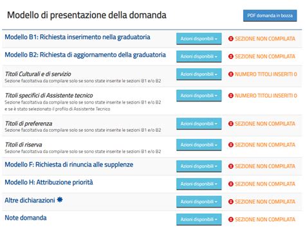Viewport: 305px width, 241px height.
Task: Open Azioni disponibili dropdown for Modello B2
Action: tap(199, 57)
